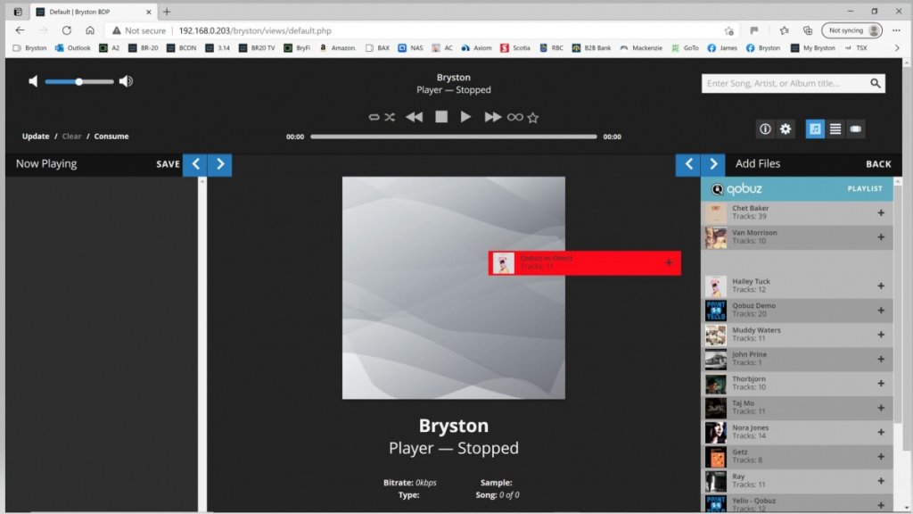Click the large Bryston album art
913x514 pixels.
coord(454,288)
